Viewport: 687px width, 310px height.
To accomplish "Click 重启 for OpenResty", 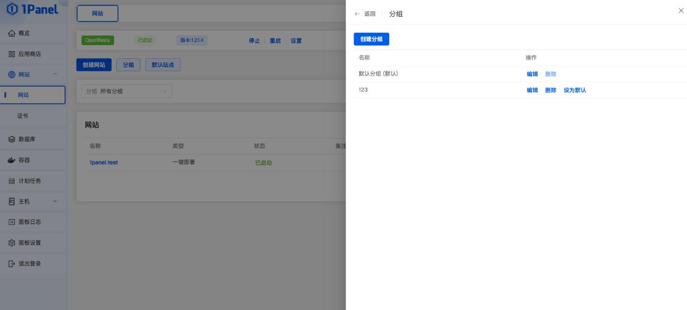I will coord(275,41).
